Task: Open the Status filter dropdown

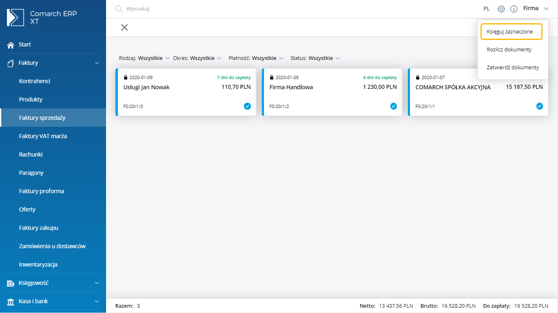Action: pyautogui.click(x=315, y=58)
